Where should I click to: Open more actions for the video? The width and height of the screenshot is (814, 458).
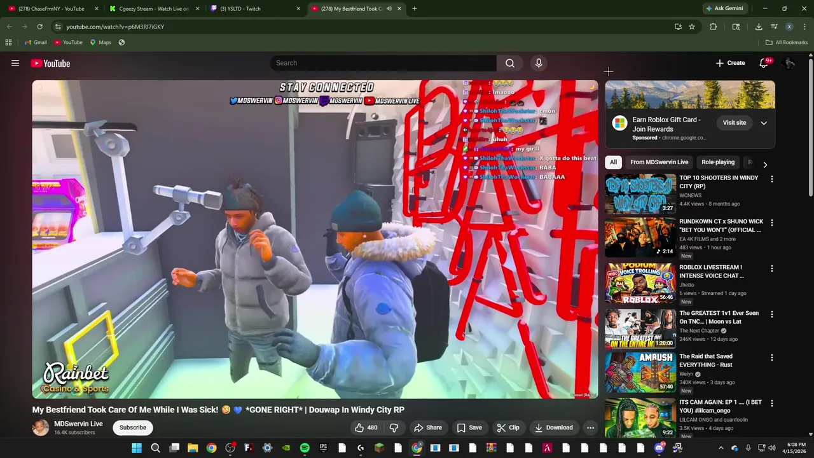(x=590, y=427)
